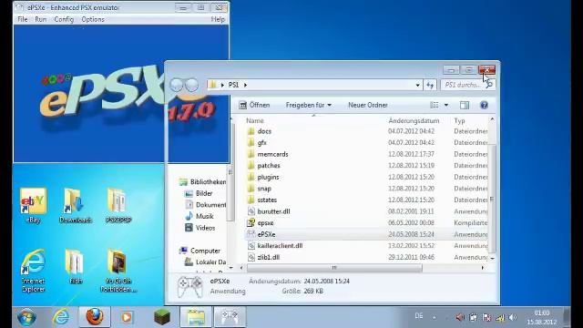Select the memcards folder
The height and width of the screenshot is (328, 583).
(x=272, y=154)
